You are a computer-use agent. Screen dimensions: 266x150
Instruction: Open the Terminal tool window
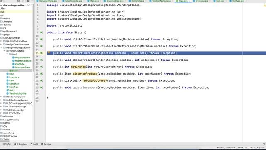(x=46, y=144)
